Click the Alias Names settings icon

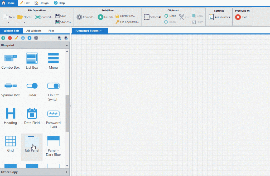211,17
